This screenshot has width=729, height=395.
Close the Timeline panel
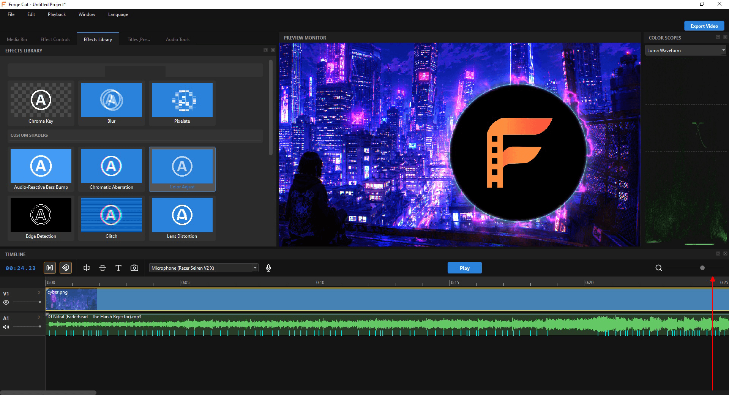725,254
